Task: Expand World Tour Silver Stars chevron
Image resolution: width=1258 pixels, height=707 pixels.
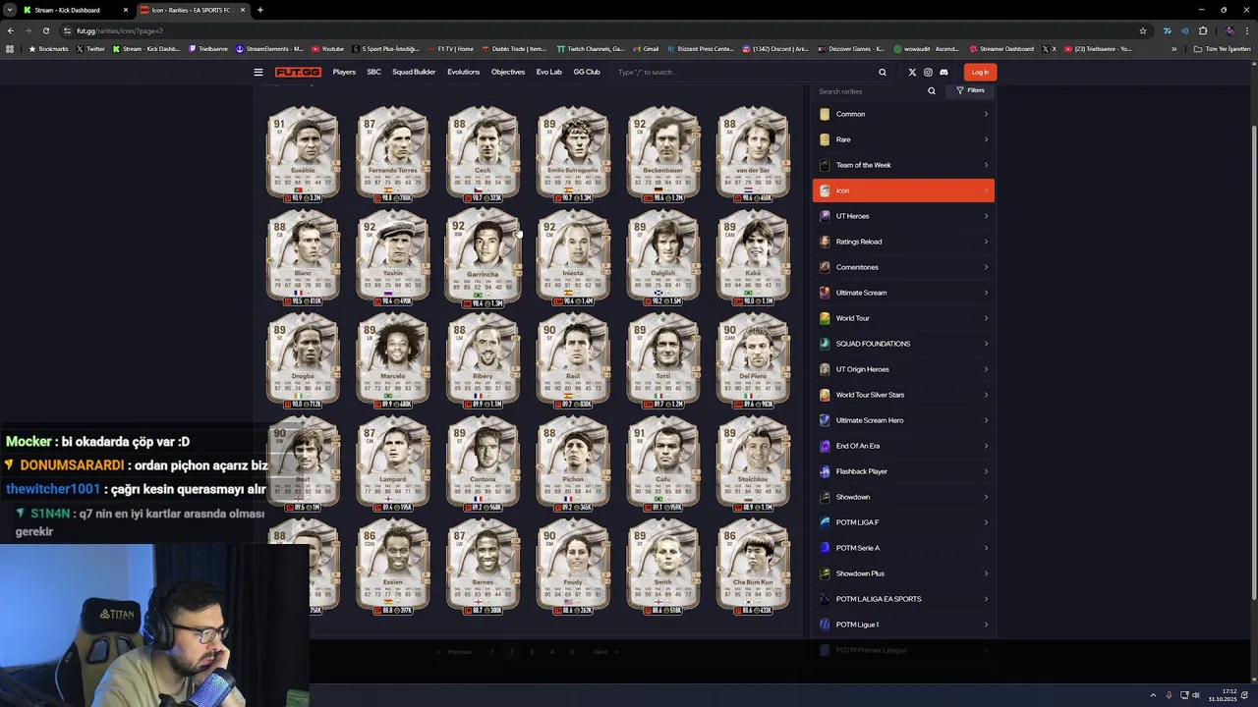Action: [x=986, y=395]
